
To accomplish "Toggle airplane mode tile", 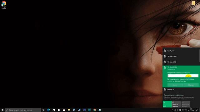I will point(177,104).
